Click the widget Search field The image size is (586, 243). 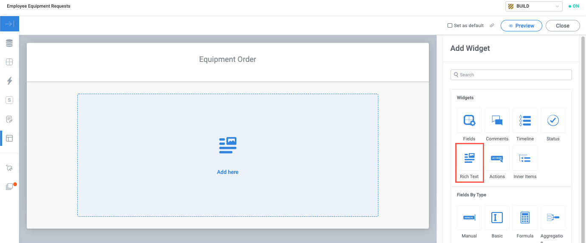511,75
